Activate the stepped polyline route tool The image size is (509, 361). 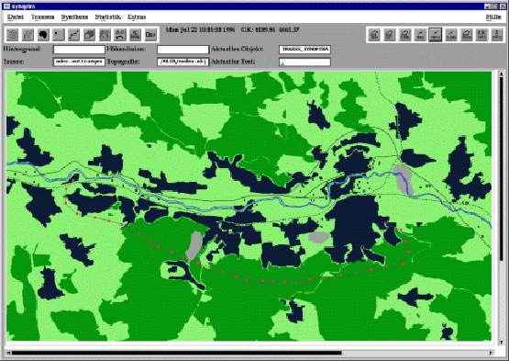pos(74,35)
